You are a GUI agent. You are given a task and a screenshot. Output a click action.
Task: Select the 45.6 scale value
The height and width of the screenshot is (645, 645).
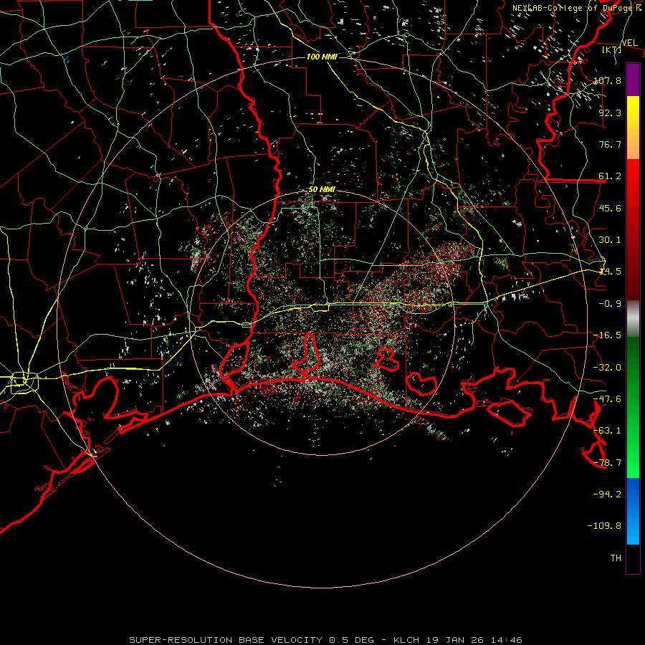point(610,208)
